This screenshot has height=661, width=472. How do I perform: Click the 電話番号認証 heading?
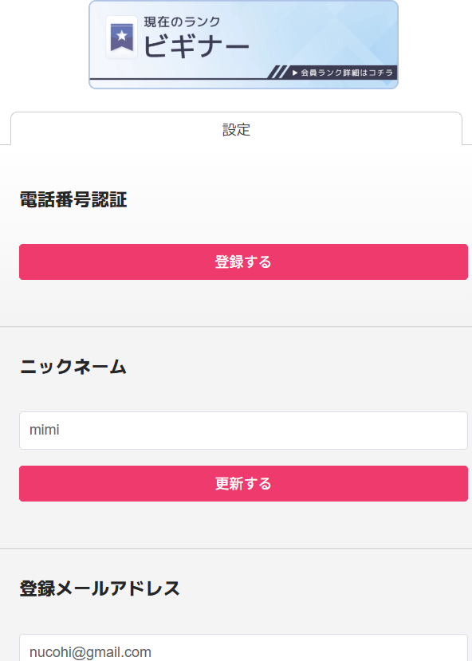point(73,199)
